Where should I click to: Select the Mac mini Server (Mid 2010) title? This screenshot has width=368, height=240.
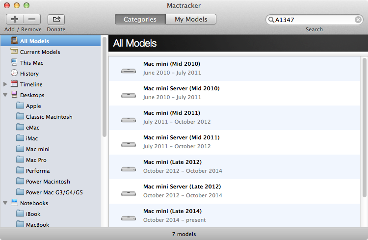click(182, 88)
